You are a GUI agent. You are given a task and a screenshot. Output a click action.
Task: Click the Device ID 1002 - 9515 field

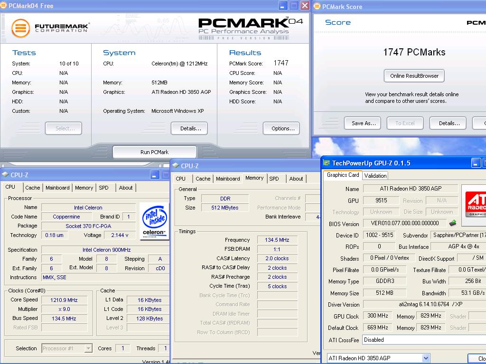[x=380, y=235]
